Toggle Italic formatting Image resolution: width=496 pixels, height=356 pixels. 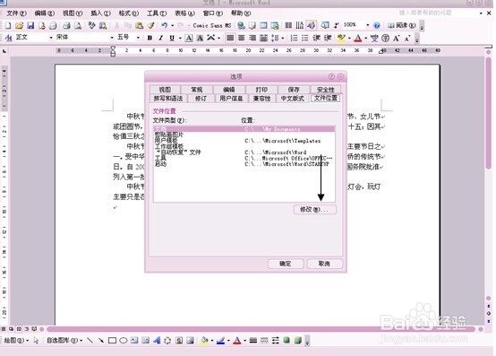coord(160,38)
